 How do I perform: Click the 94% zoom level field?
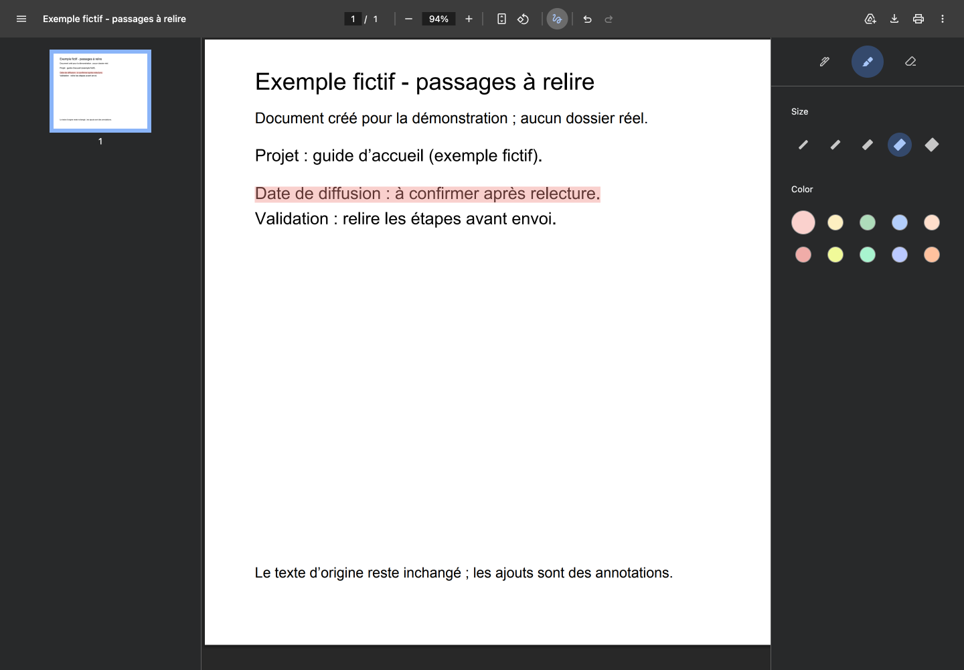(438, 19)
